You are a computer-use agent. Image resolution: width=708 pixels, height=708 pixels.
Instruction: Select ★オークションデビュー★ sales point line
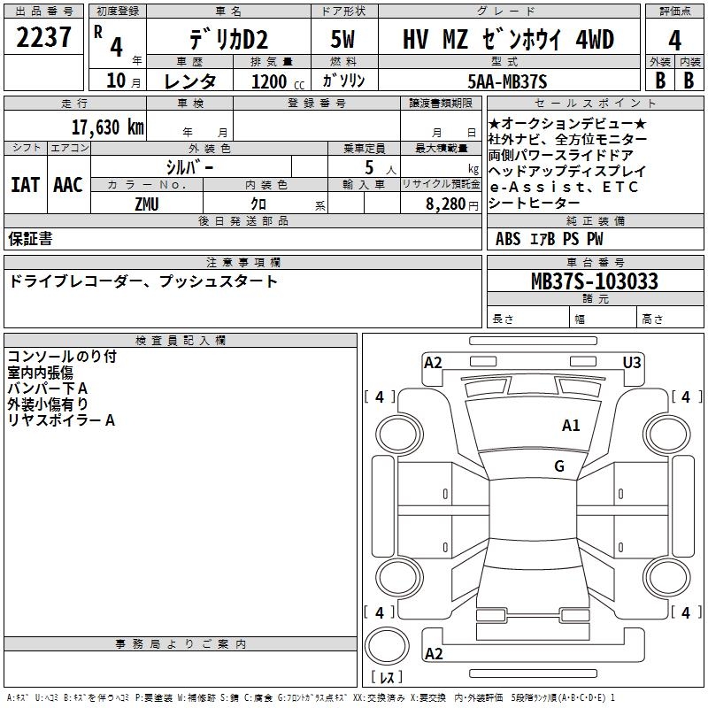(567, 123)
